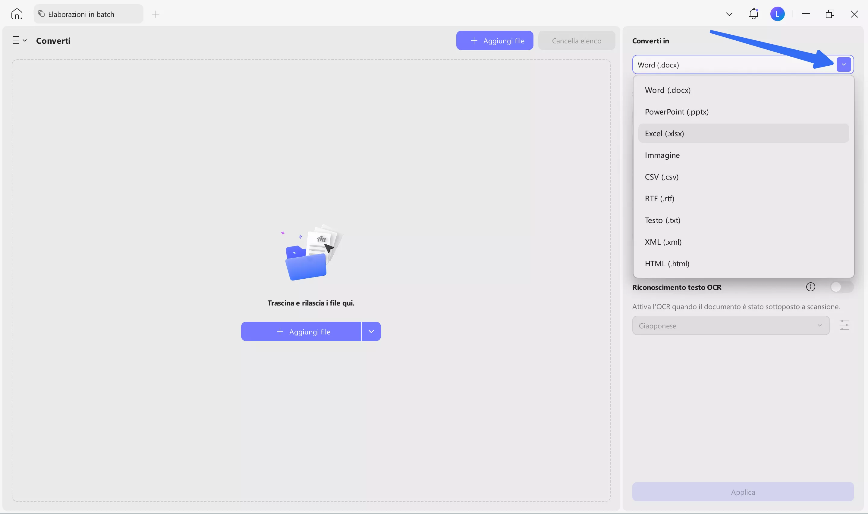Expand arrow next to center Aggiungi file
Viewport: 868px width, 514px height.
pyautogui.click(x=371, y=331)
